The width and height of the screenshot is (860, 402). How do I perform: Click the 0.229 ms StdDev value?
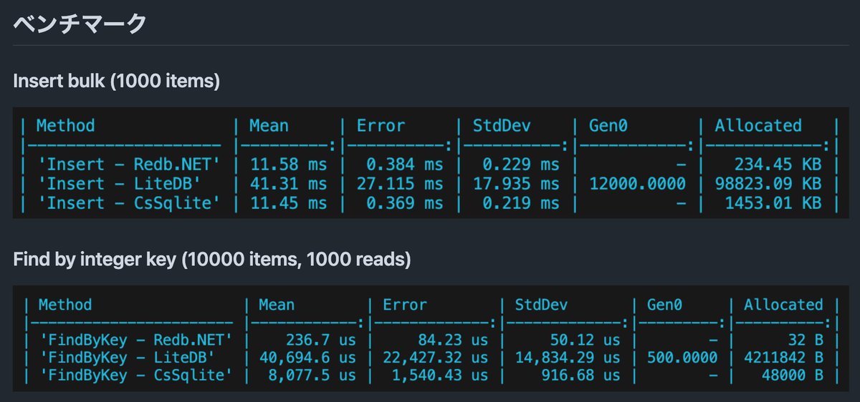tap(521, 165)
